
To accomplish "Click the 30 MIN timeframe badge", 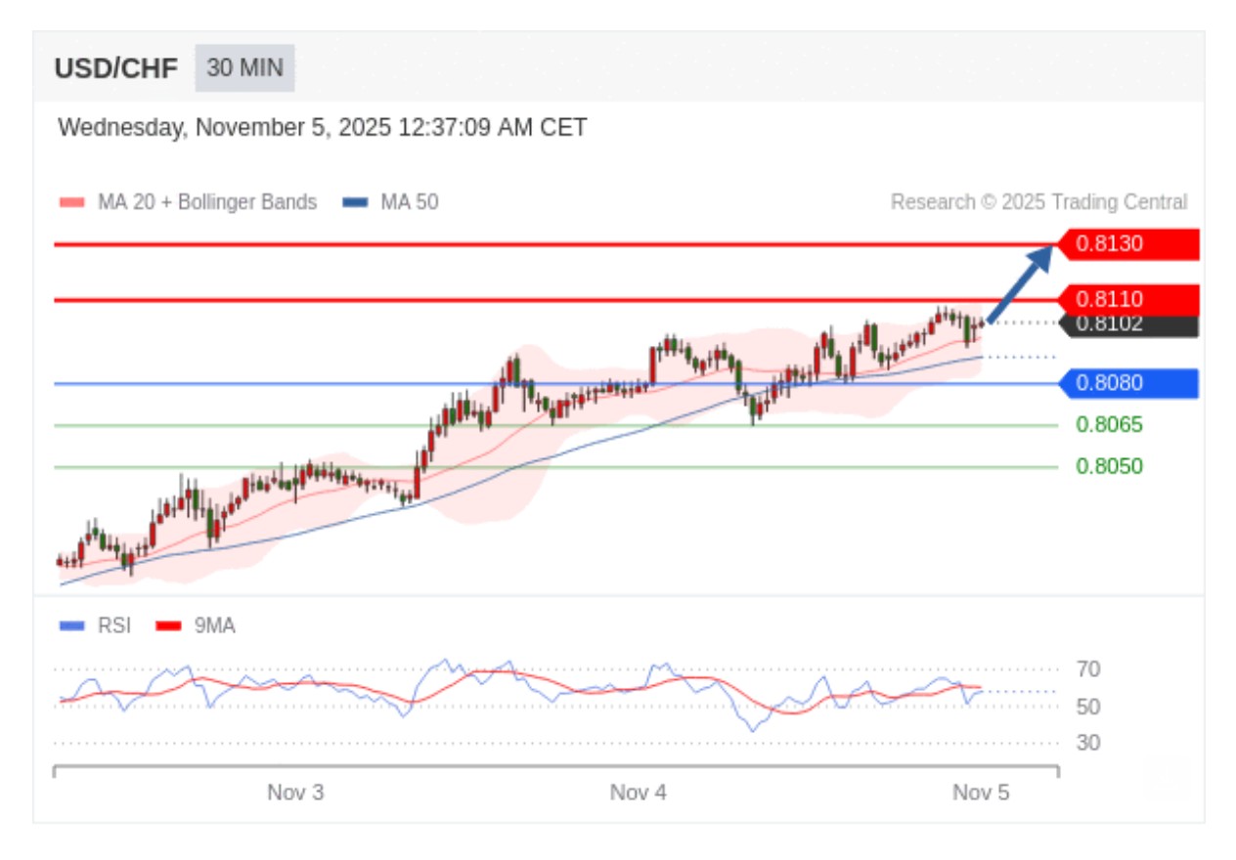I will point(244,68).
